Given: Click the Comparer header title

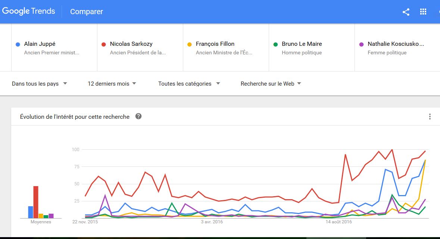Looking at the screenshot, I should click(x=87, y=12).
